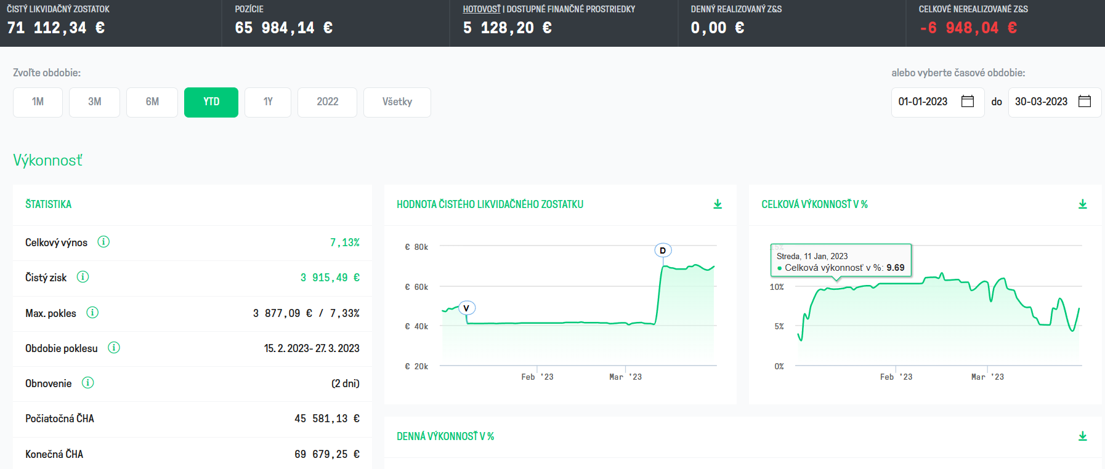Download the Denná výkonnosť v % chart
This screenshot has width=1105, height=469.
coord(1083,436)
